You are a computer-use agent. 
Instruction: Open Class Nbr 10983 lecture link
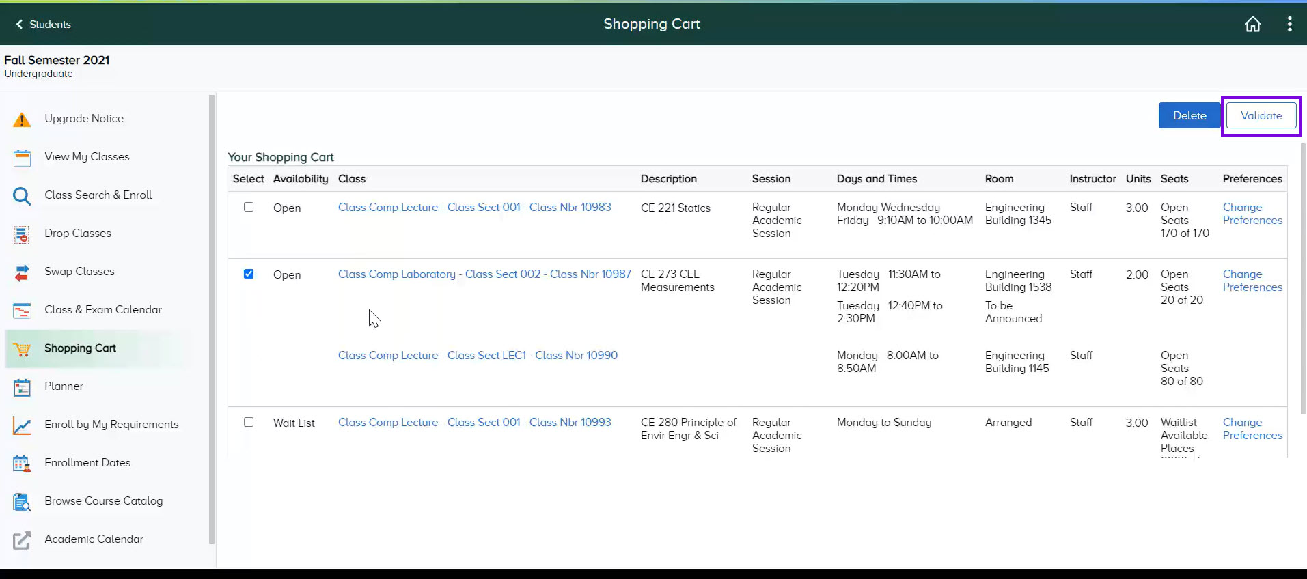(474, 208)
